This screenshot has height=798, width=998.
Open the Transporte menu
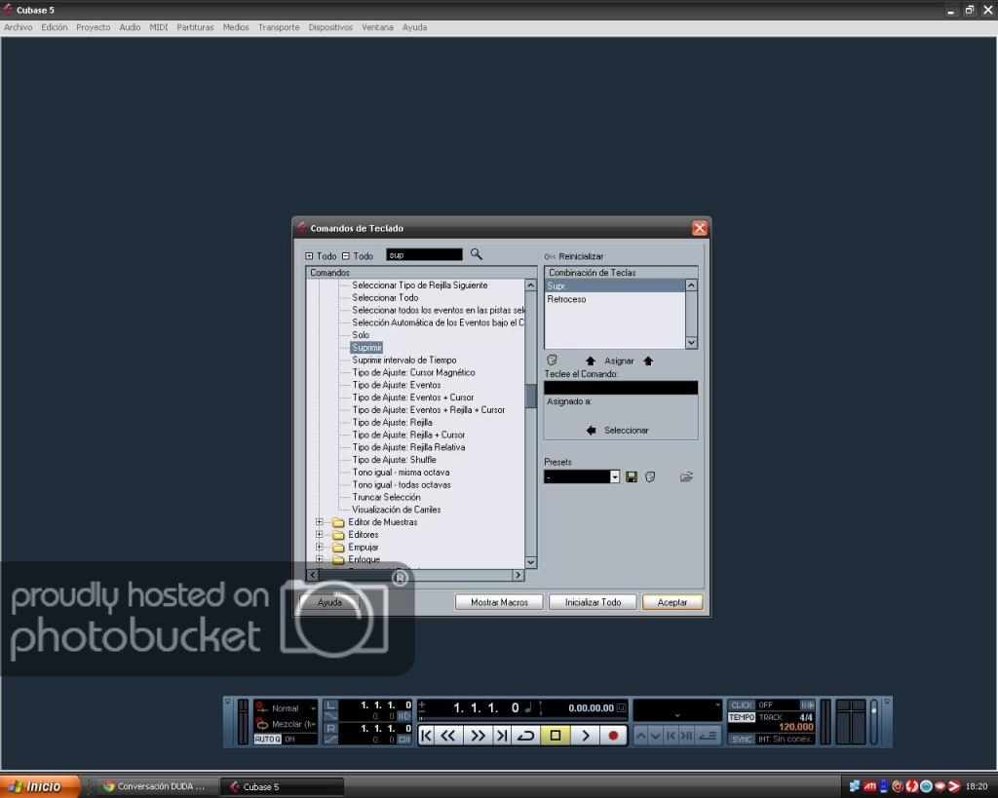coord(279,27)
